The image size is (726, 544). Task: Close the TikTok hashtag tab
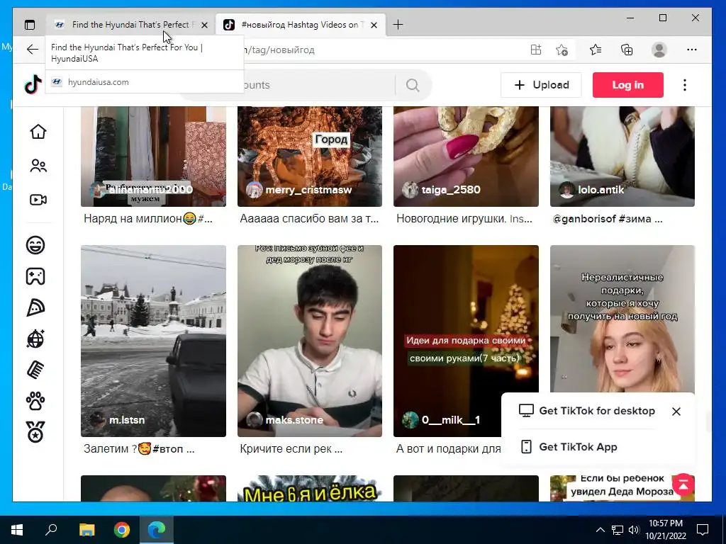(x=374, y=25)
